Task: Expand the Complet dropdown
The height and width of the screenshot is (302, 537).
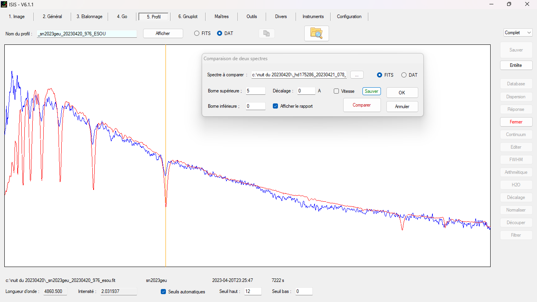Action: click(518, 33)
